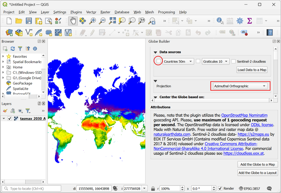This screenshot has width=281, height=193.
Task: Click the Browser panel horizontal scrollbar
Action: click(20, 96)
